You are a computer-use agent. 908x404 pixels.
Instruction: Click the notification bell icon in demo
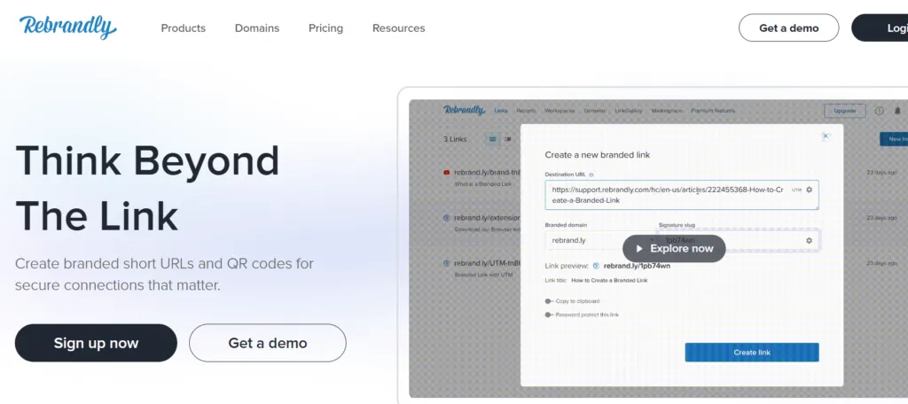coord(896,111)
